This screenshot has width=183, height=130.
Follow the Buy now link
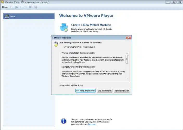pos(92,124)
